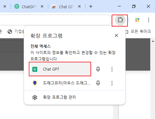Screen dimensions: 155x119
Task: Open a new tab with plus button
Action: (91, 7)
